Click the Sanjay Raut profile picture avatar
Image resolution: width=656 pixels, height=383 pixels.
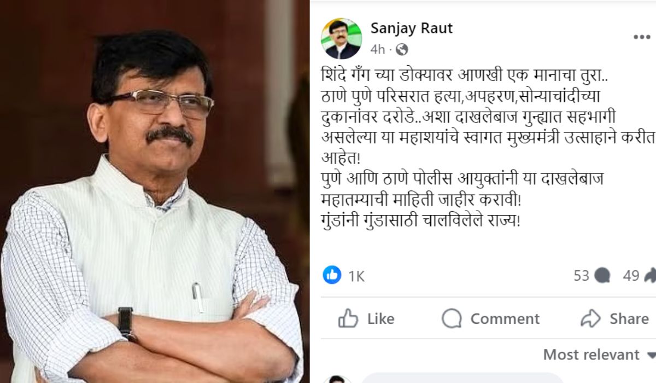341,38
